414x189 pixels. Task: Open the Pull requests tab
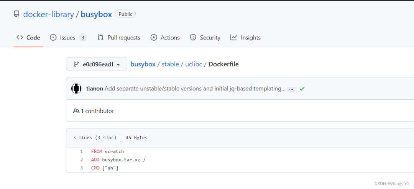pos(119,38)
